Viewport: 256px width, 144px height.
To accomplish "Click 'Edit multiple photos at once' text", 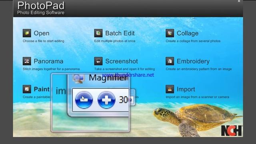I will [115, 41].
